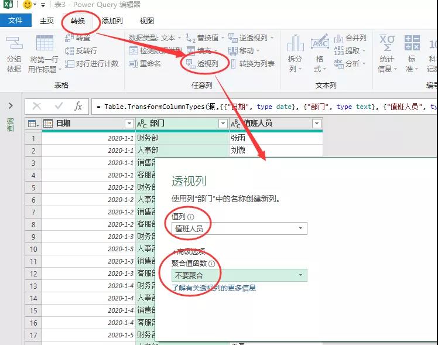Click the 反转行 button
This screenshot has height=345, width=438.
[x=81, y=51]
